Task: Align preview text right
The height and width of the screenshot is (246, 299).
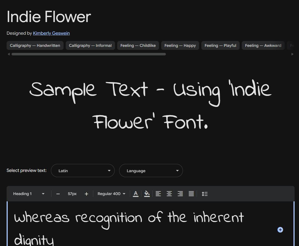Action: pos(180,194)
